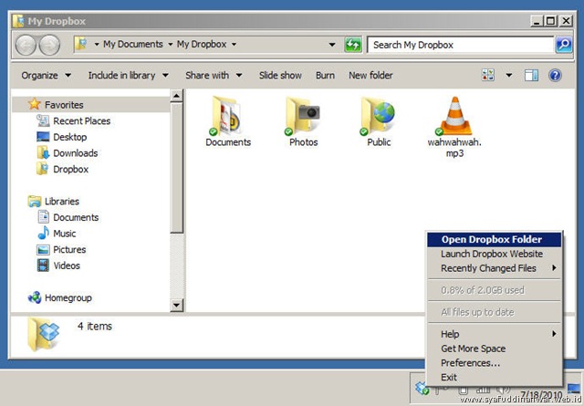Click the Dropbox tray icon
Image resolution: width=584 pixels, height=406 pixels.
pyautogui.click(x=422, y=389)
